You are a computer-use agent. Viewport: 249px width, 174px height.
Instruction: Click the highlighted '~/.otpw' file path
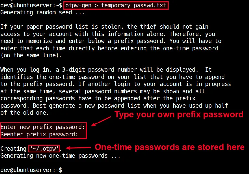pyautogui.click(x=44, y=149)
